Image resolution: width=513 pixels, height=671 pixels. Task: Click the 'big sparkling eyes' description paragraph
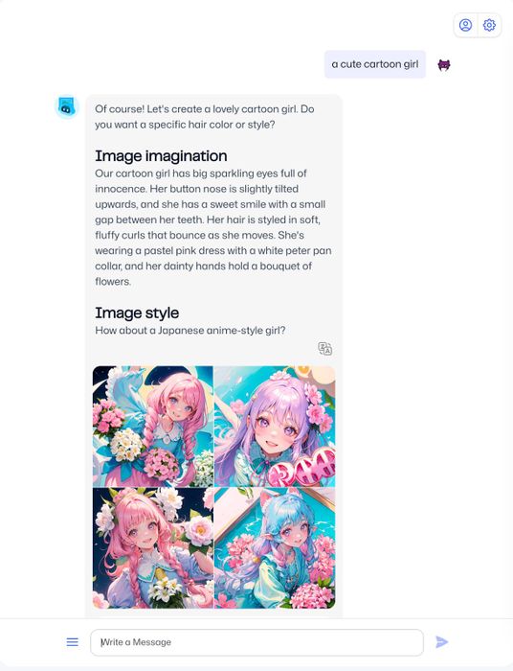pyautogui.click(x=213, y=227)
